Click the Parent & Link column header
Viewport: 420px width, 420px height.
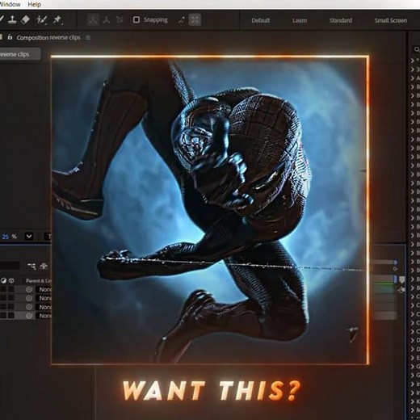coord(38,280)
